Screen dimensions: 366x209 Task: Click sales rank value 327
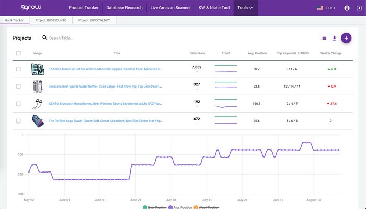coord(197,84)
